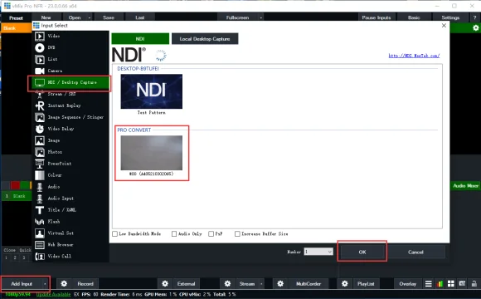Click the Update Available link
This screenshot has width=481, height=299.
point(53,294)
